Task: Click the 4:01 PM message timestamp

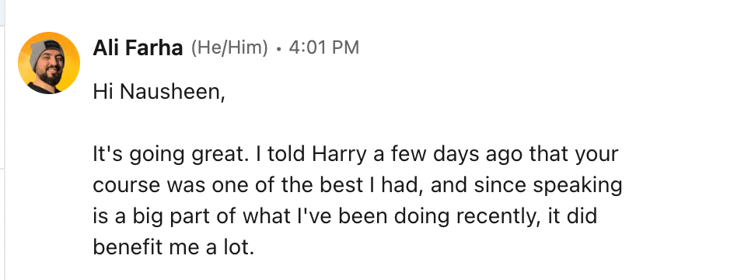Action: click(x=324, y=47)
